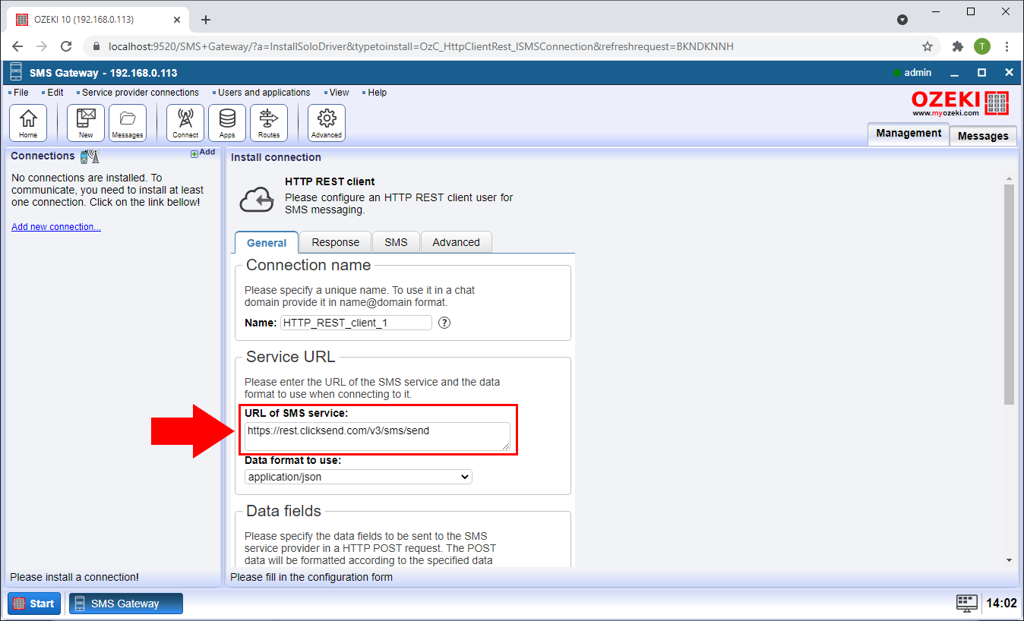Open the Apps database toolbar icon
The height and width of the screenshot is (621, 1024).
click(227, 123)
